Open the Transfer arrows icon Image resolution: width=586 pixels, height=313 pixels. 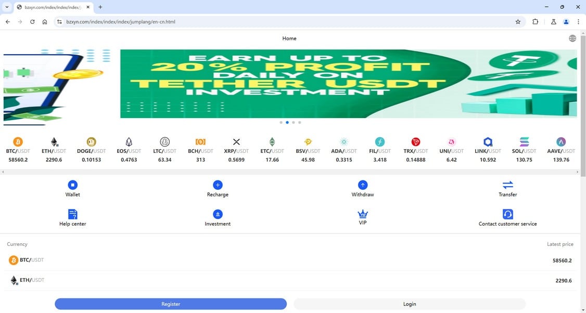(x=507, y=185)
